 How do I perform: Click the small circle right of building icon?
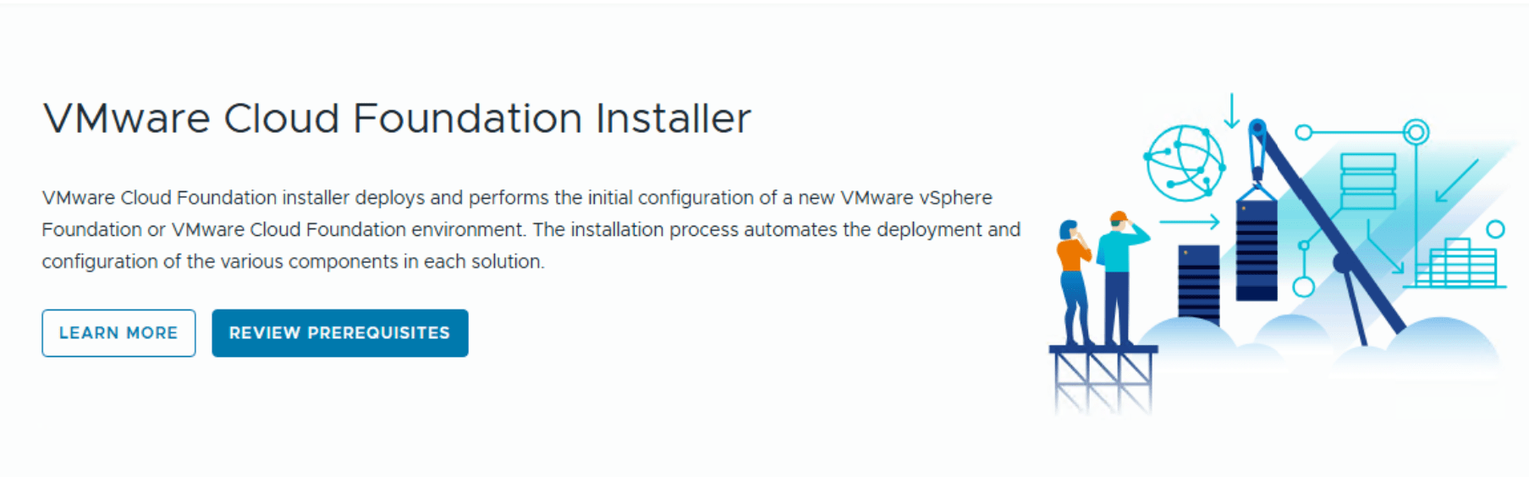[x=1495, y=229]
